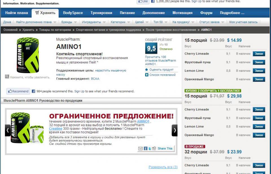The width and height of the screenshot is (271, 174).
Task: Share the offer via Twitter icon
Action: (150, 149)
